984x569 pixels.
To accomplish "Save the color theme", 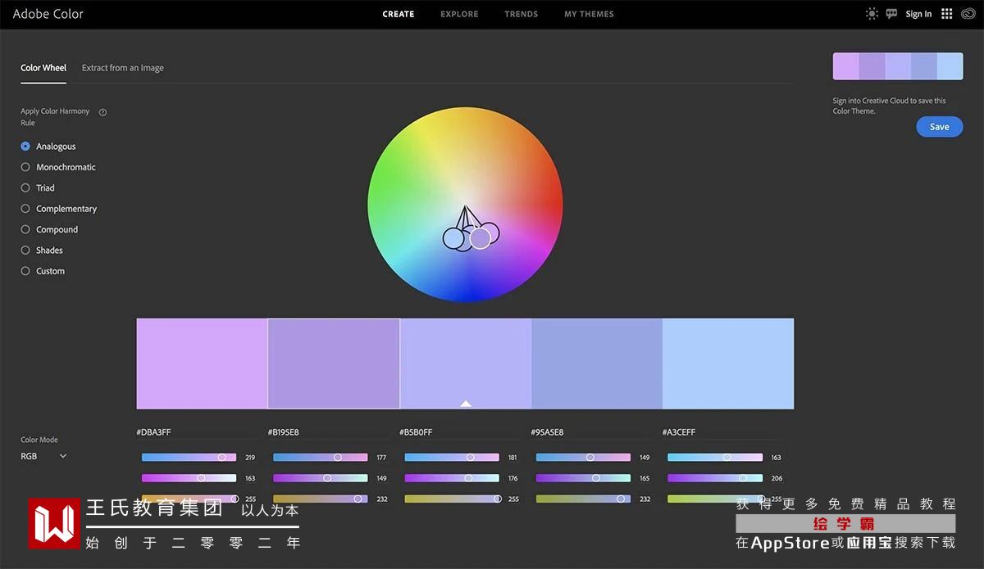I will pyautogui.click(x=940, y=127).
